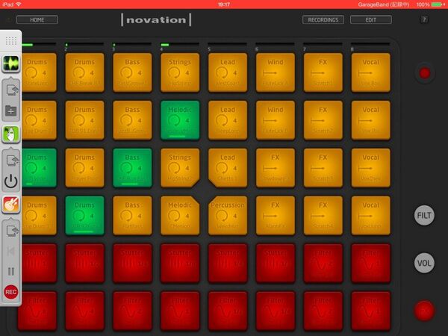Tap the battery indicator in status bar
This screenshot has width=448, height=336.
pyautogui.click(x=438, y=4)
